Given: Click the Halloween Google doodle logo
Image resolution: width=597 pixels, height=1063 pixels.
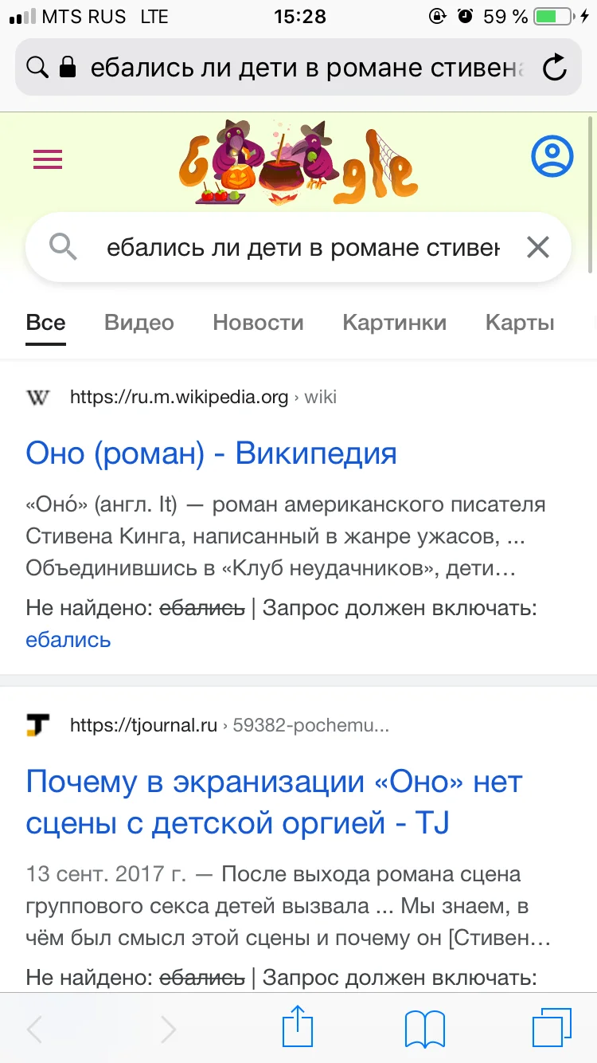Looking at the screenshot, I should click(x=298, y=159).
